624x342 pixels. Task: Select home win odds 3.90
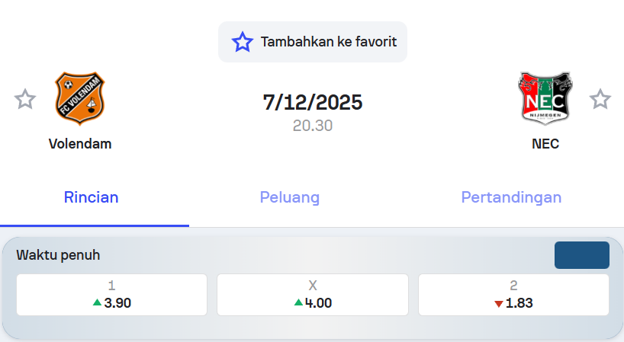111,295
